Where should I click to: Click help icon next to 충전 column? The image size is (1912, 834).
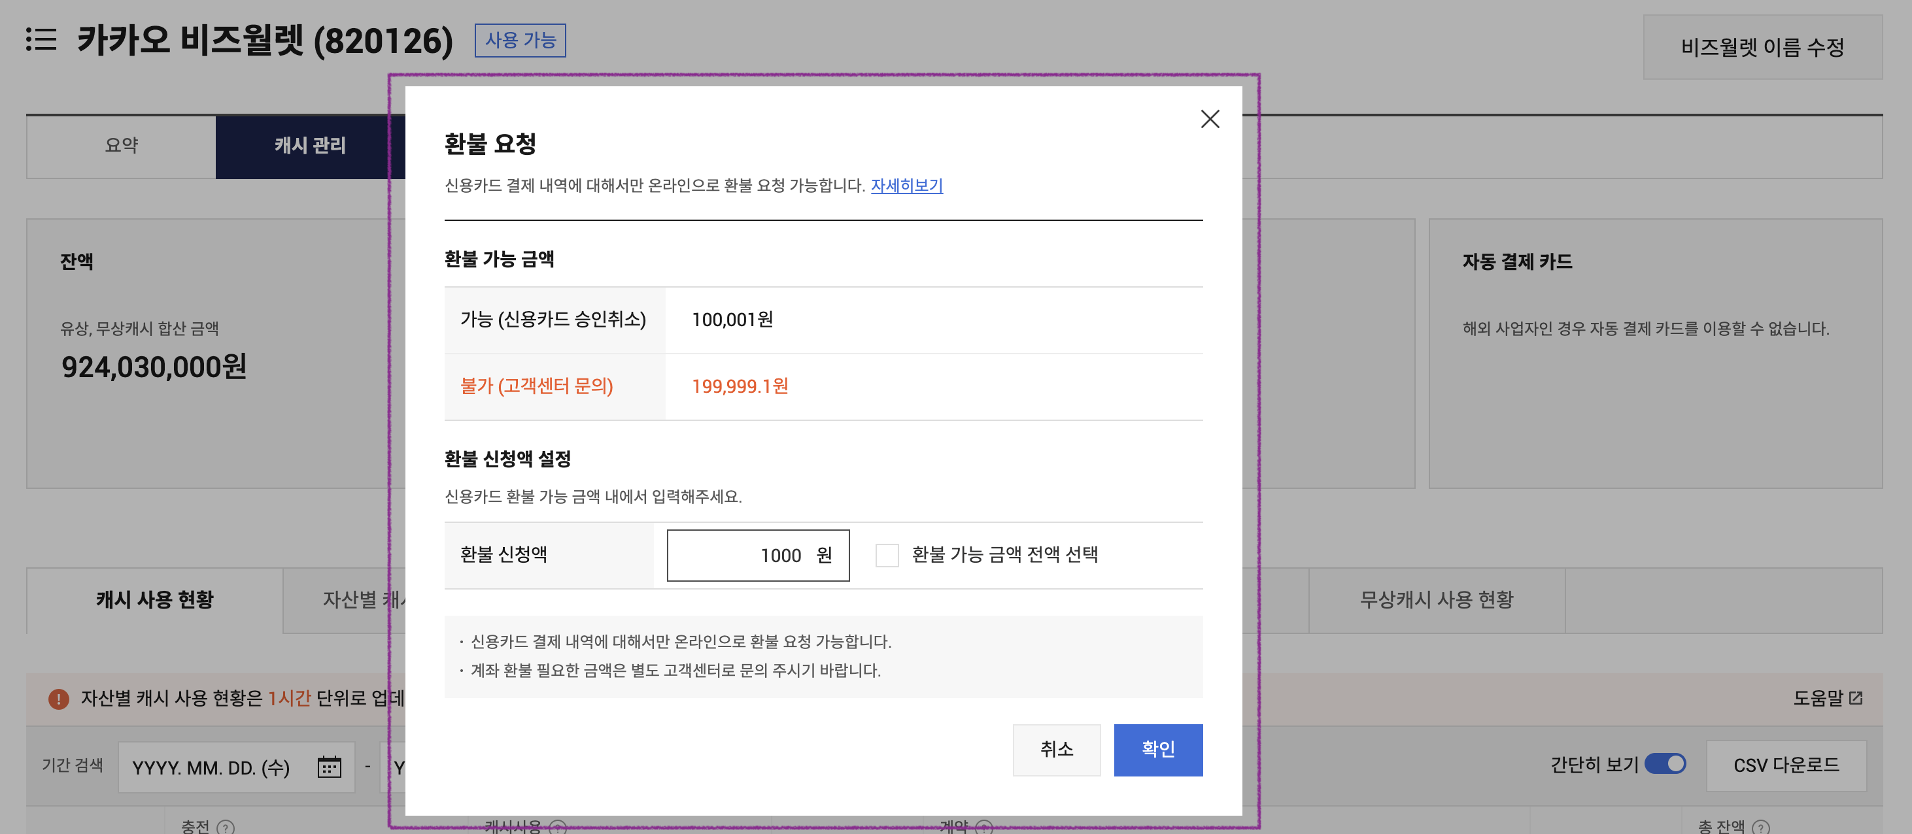[x=226, y=827]
